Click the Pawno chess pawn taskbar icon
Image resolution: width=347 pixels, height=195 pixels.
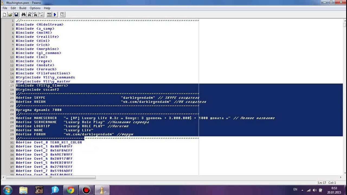[102, 190]
